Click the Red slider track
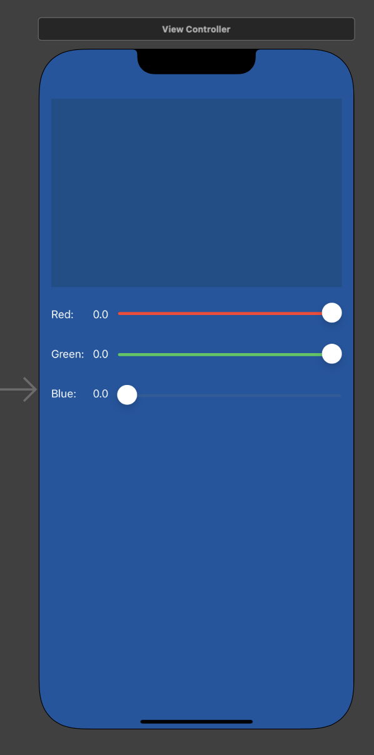The height and width of the screenshot is (755, 374). click(219, 312)
